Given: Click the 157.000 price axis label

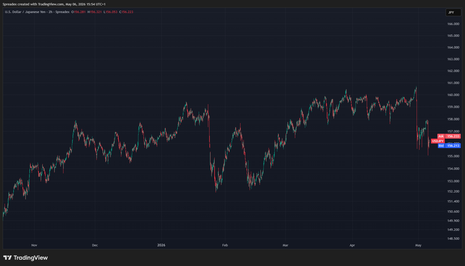Looking at the screenshot, I should (453, 131).
